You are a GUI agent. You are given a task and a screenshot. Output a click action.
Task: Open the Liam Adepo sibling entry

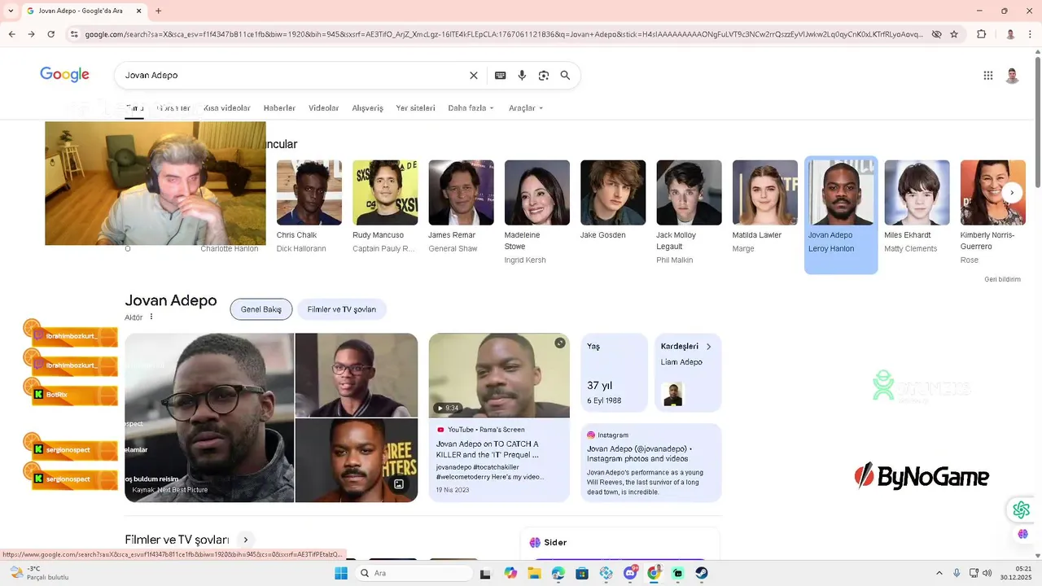pyautogui.click(x=681, y=362)
